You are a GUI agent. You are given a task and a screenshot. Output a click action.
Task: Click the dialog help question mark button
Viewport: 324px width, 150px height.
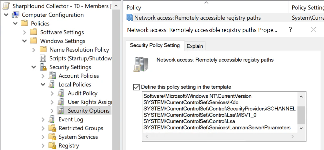point(290,30)
